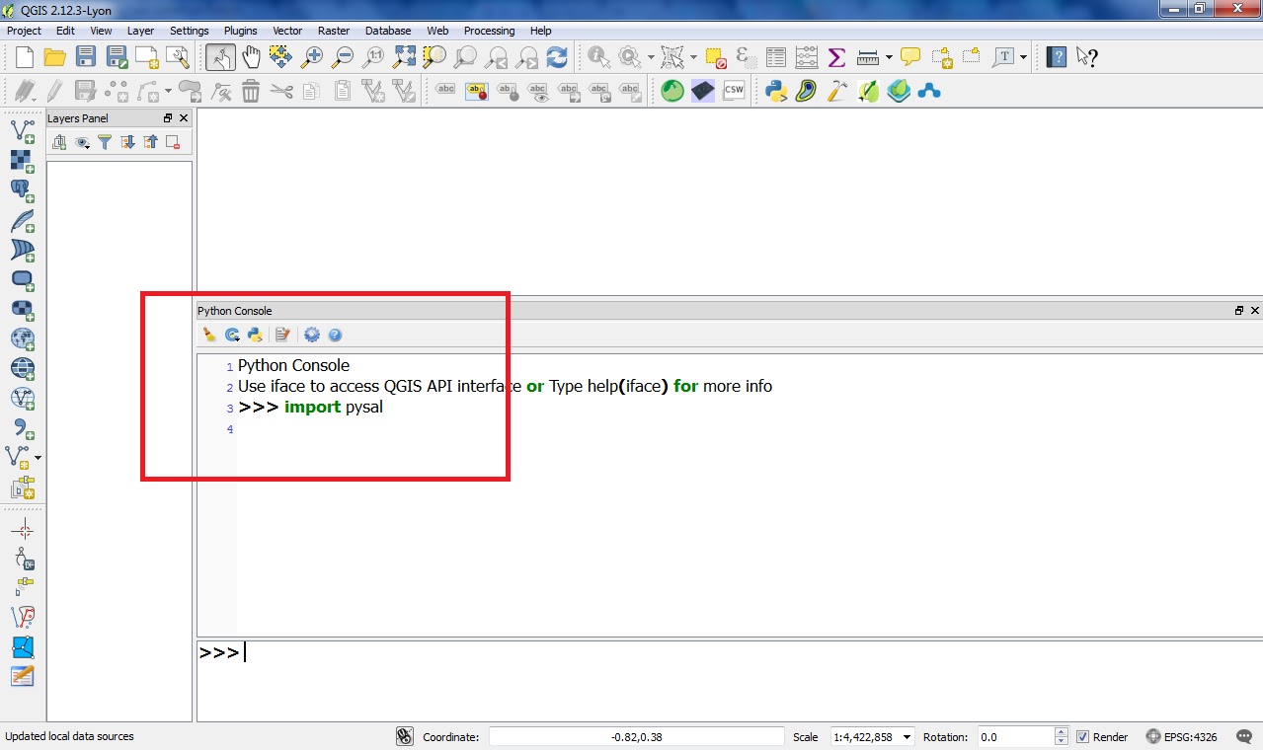Click the purple sigma Statistical Summary icon
Image resolution: width=1263 pixels, height=750 pixels.
[x=836, y=57]
